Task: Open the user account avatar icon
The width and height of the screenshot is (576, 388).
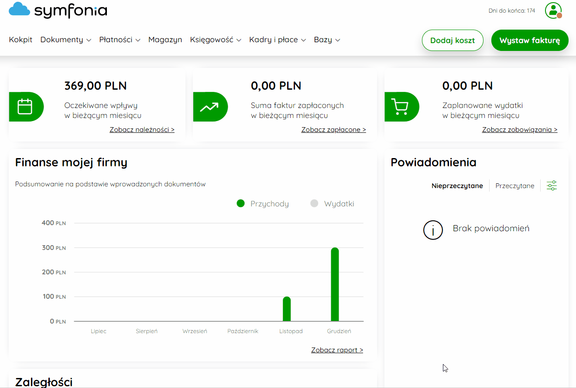Action: click(x=553, y=10)
